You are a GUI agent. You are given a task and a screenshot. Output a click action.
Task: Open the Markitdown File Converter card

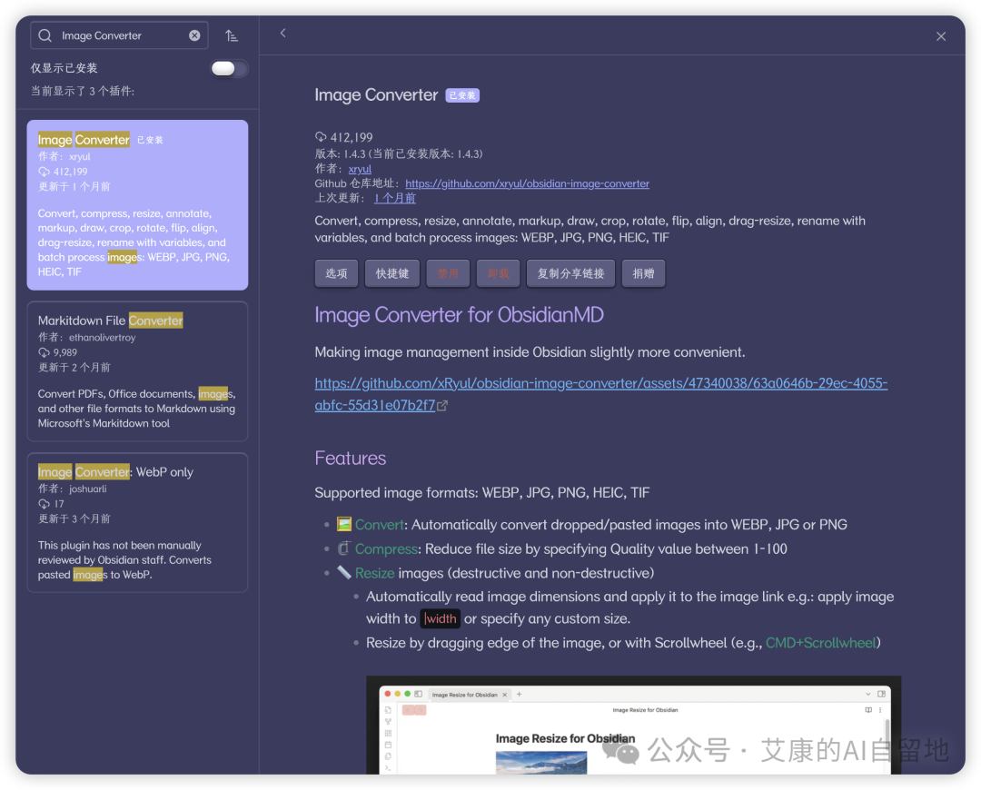pyautogui.click(x=138, y=370)
